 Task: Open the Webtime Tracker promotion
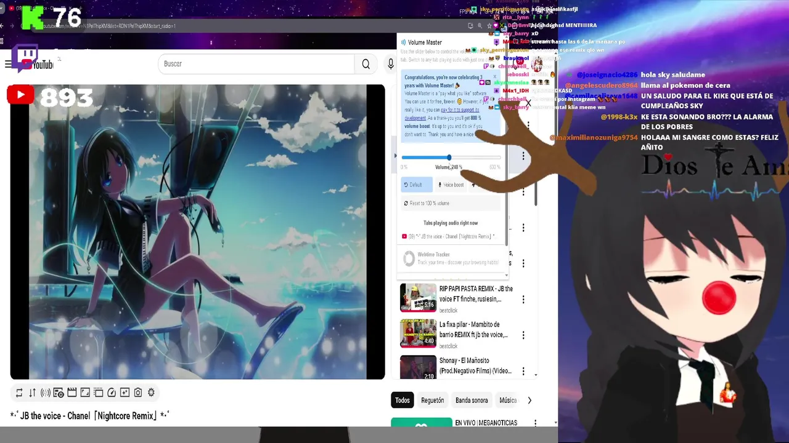[x=452, y=258]
